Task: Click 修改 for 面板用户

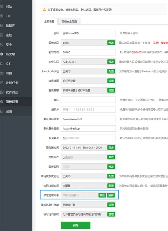Action: point(111,157)
